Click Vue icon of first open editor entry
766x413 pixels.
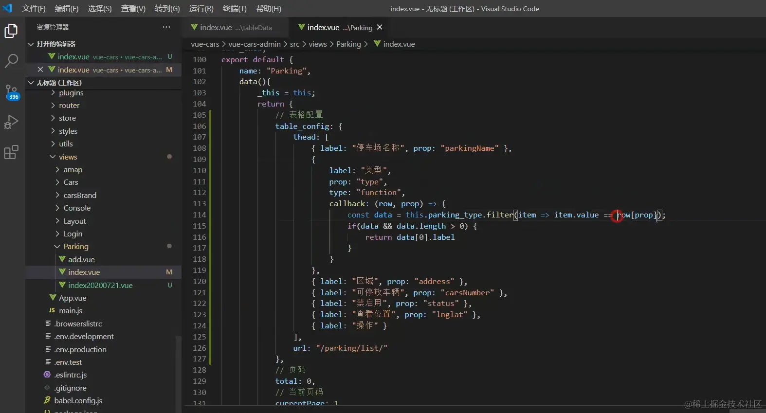click(52, 56)
